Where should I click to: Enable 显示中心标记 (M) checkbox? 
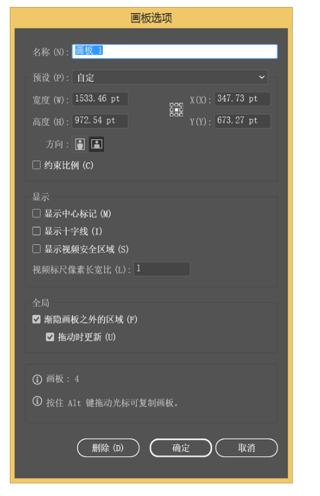[36, 213]
